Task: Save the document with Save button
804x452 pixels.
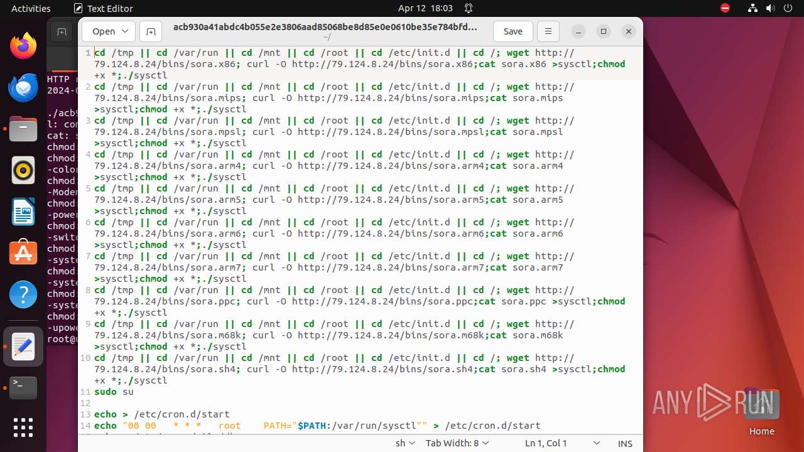Action: (x=513, y=31)
